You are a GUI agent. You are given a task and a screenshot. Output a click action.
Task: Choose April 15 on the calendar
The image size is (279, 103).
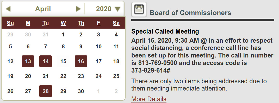[x=63, y=61]
